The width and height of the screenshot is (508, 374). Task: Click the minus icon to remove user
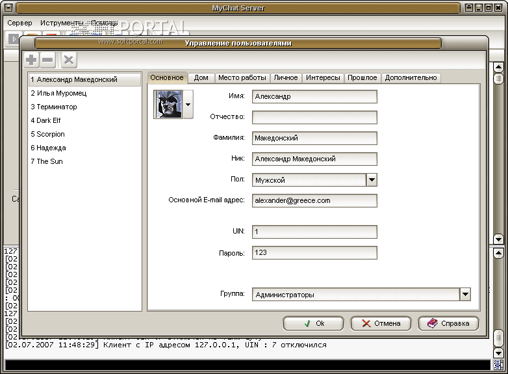coord(47,60)
